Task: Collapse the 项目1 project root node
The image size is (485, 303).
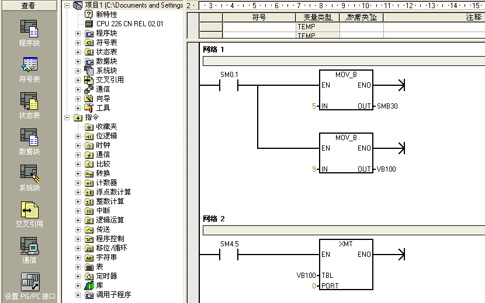Action: (x=67, y=6)
